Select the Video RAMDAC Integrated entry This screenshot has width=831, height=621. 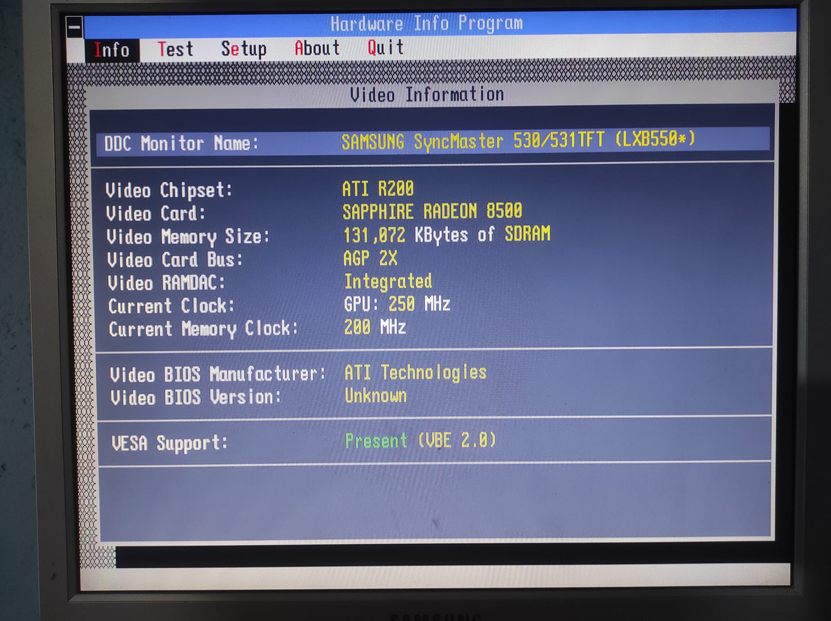tap(388, 281)
